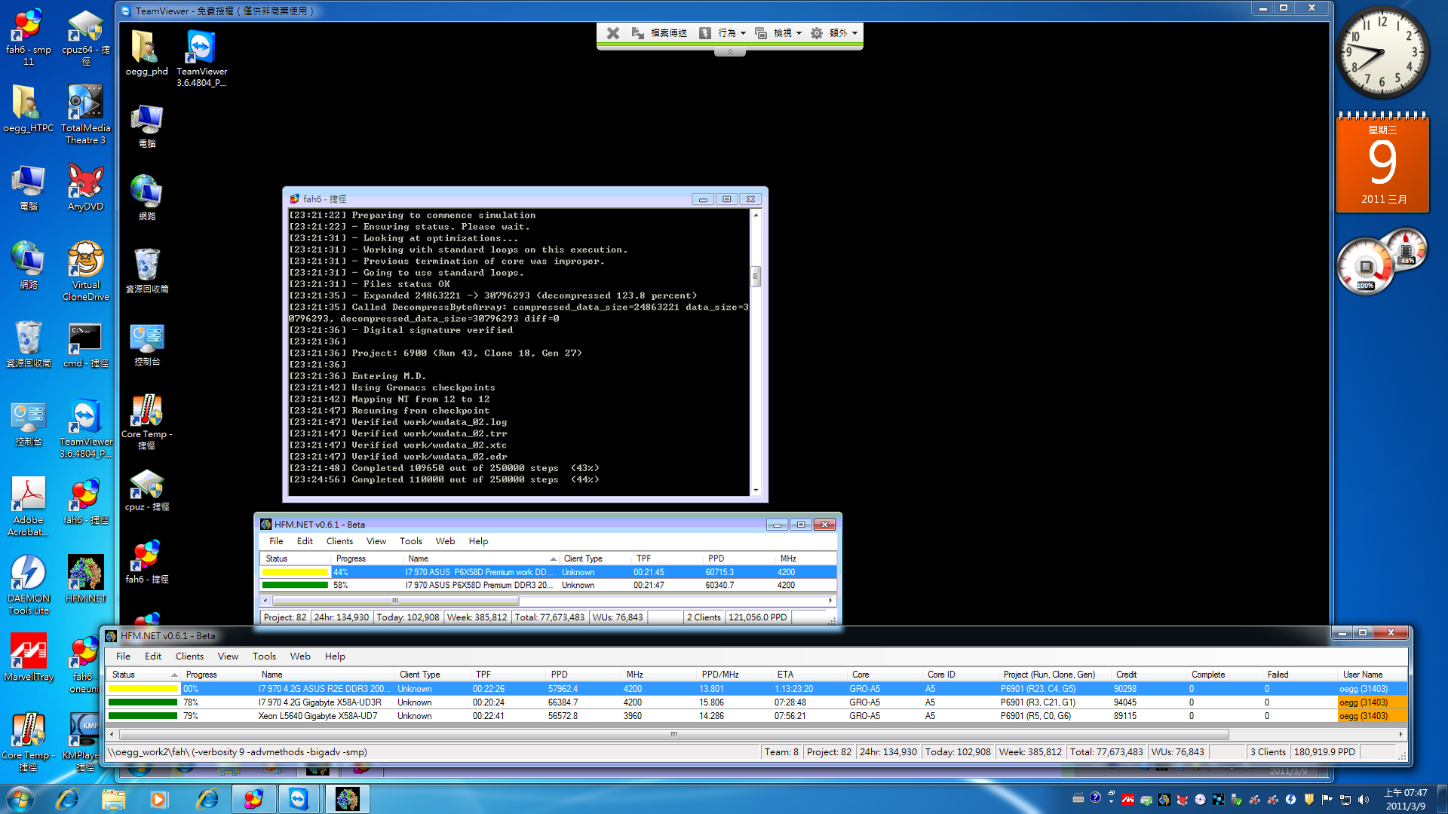This screenshot has height=814, width=1448.
Task: Select the KMPlayer desktop shortcut
Action: (83, 742)
